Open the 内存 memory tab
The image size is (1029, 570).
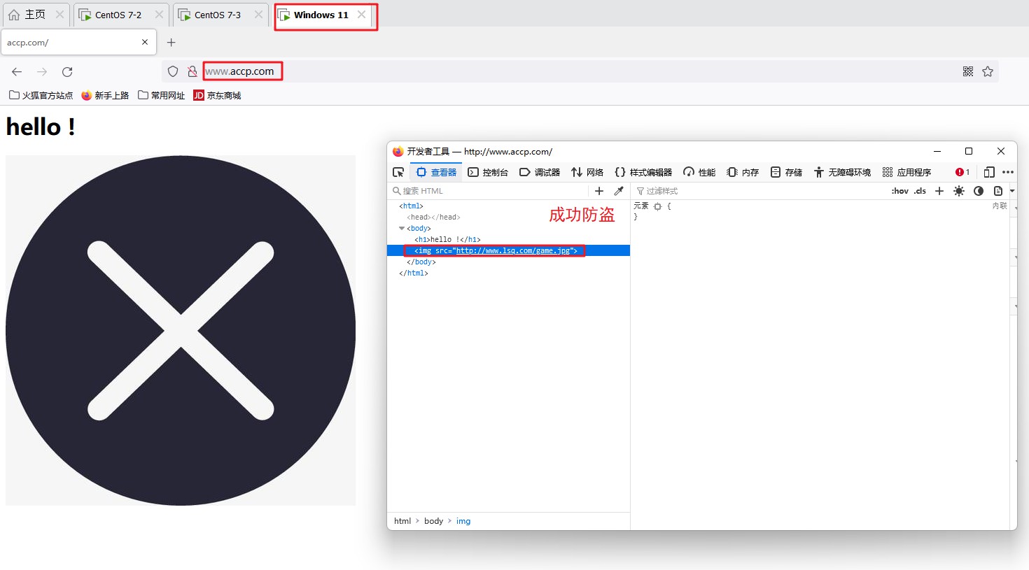click(x=743, y=172)
